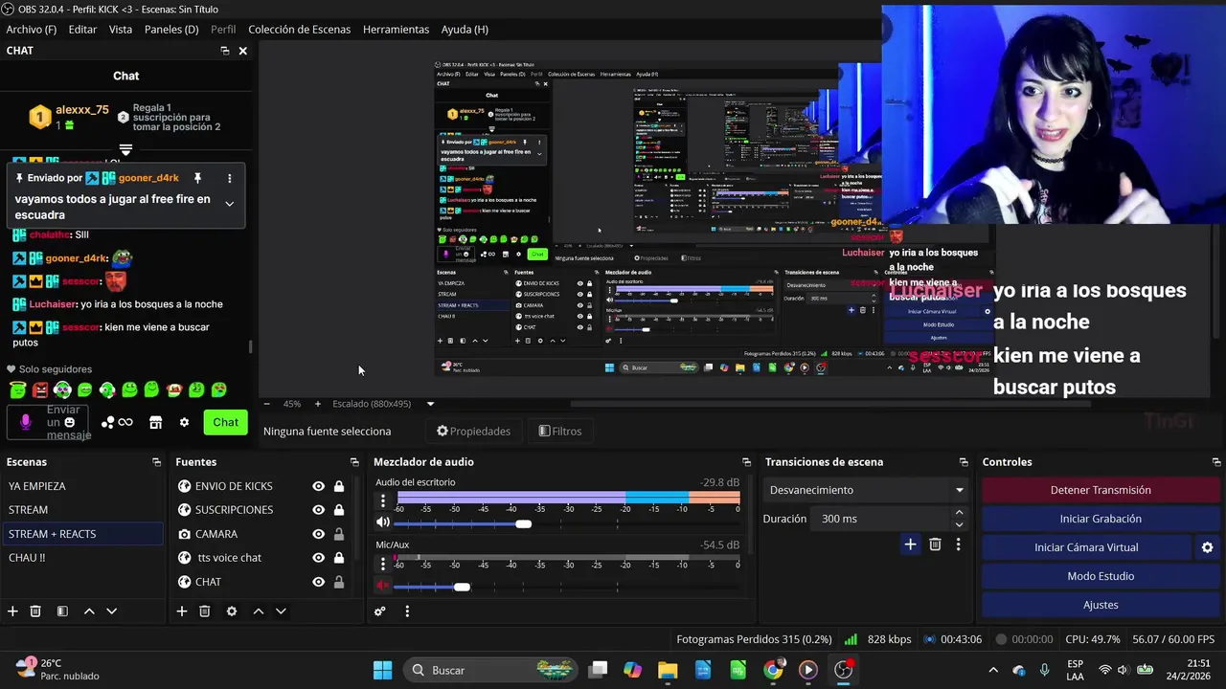Decrease transition duration down arrow
This screenshot has height=689, width=1226.
click(x=959, y=524)
